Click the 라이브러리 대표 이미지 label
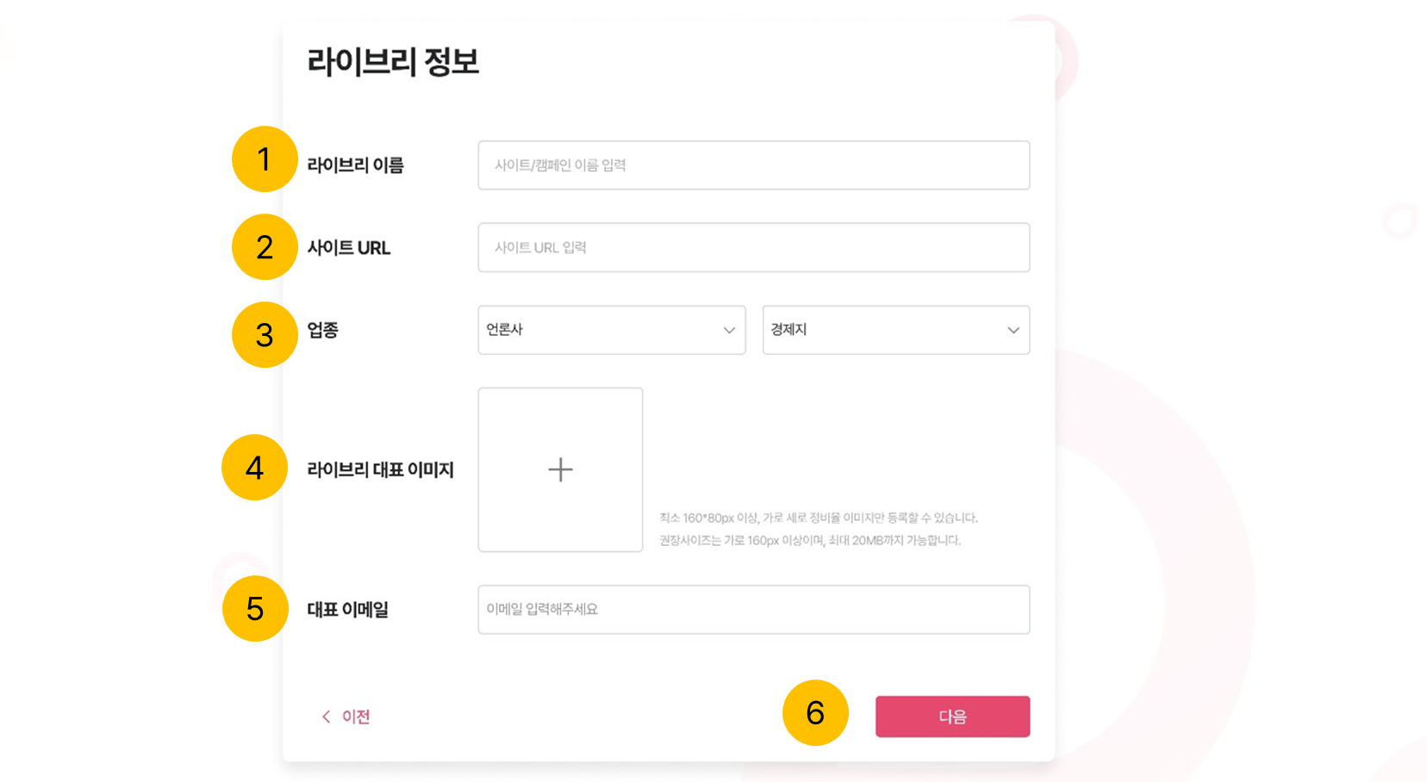 [x=380, y=470]
